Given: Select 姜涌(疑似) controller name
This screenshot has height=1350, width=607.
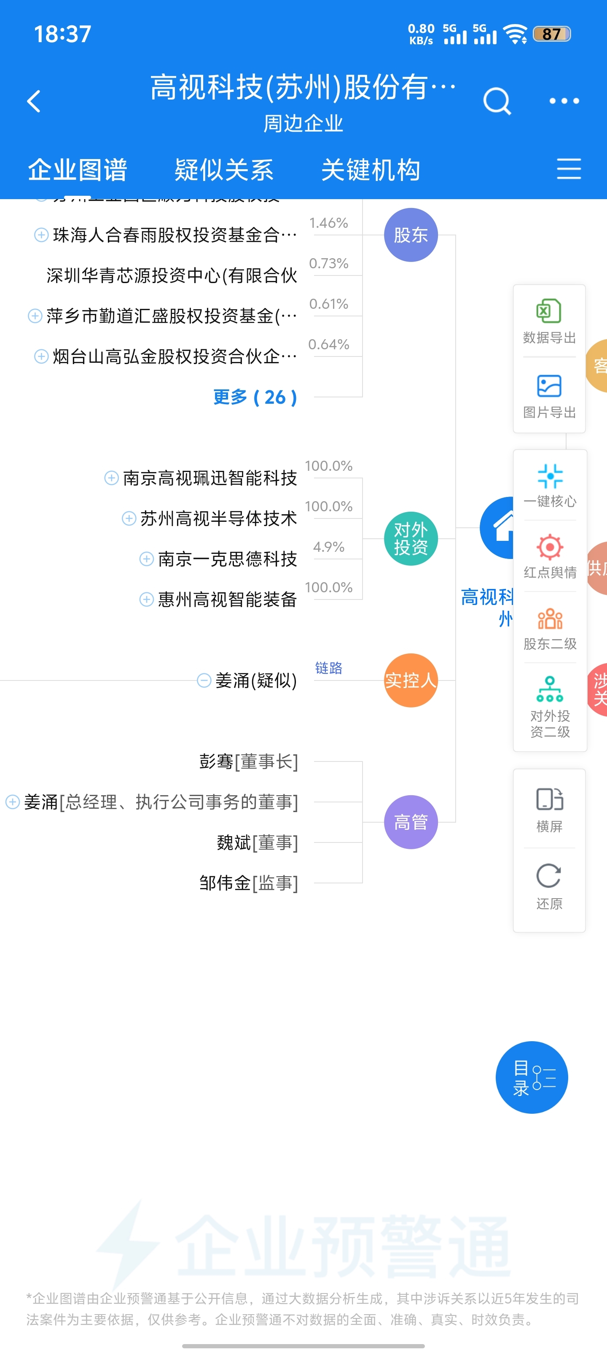Looking at the screenshot, I should tap(256, 680).
